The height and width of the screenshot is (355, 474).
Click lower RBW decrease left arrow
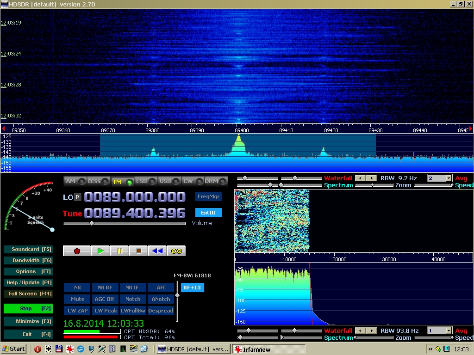click(360, 331)
